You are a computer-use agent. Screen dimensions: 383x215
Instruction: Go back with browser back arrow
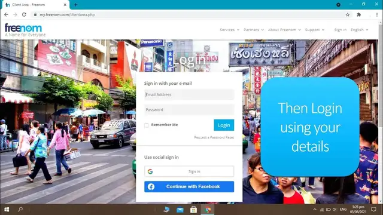tap(6, 14)
